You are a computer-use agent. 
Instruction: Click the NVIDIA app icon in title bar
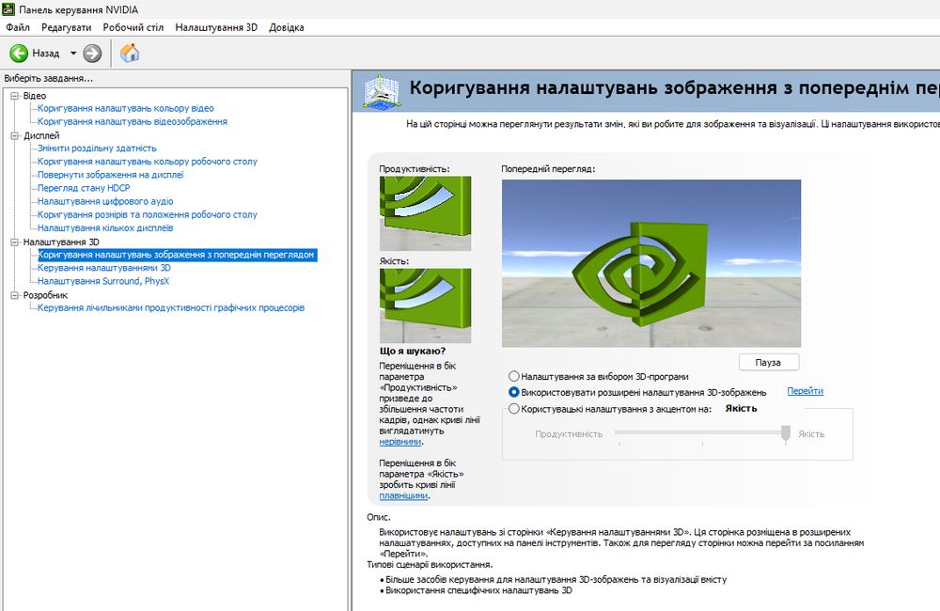pyautogui.click(x=8, y=9)
